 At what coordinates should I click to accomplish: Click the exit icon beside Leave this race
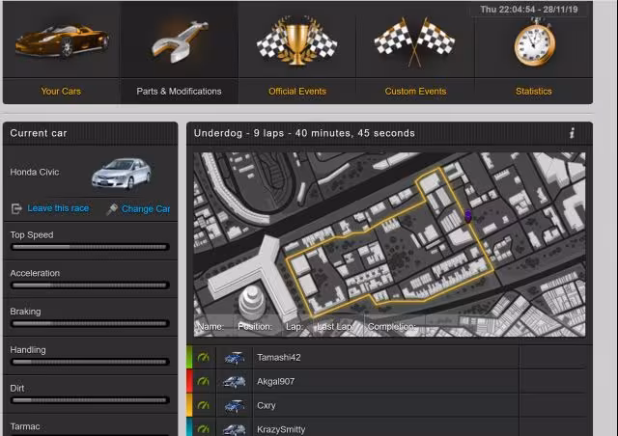(16, 208)
